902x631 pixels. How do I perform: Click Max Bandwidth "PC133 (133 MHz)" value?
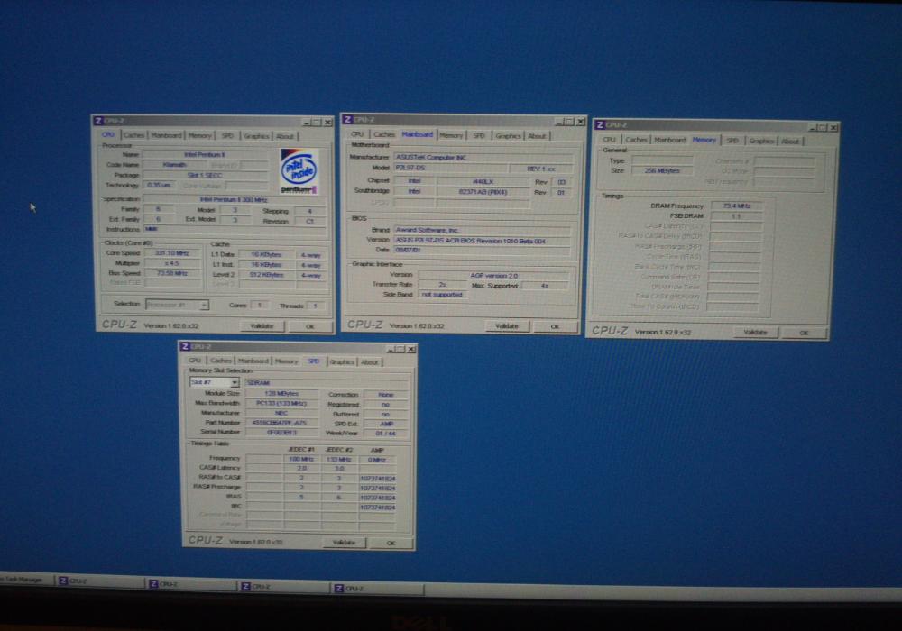coord(281,404)
